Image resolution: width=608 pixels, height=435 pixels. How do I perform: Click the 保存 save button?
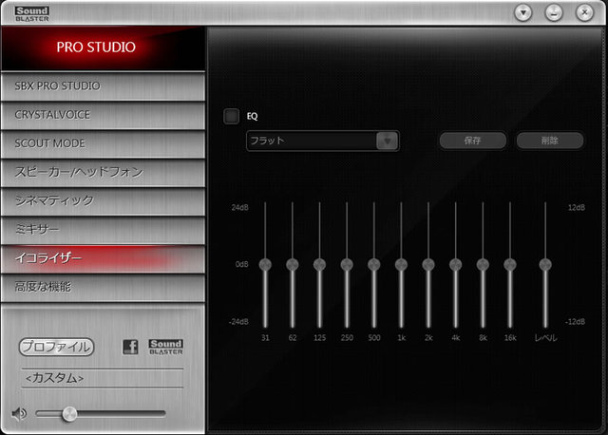tap(473, 141)
